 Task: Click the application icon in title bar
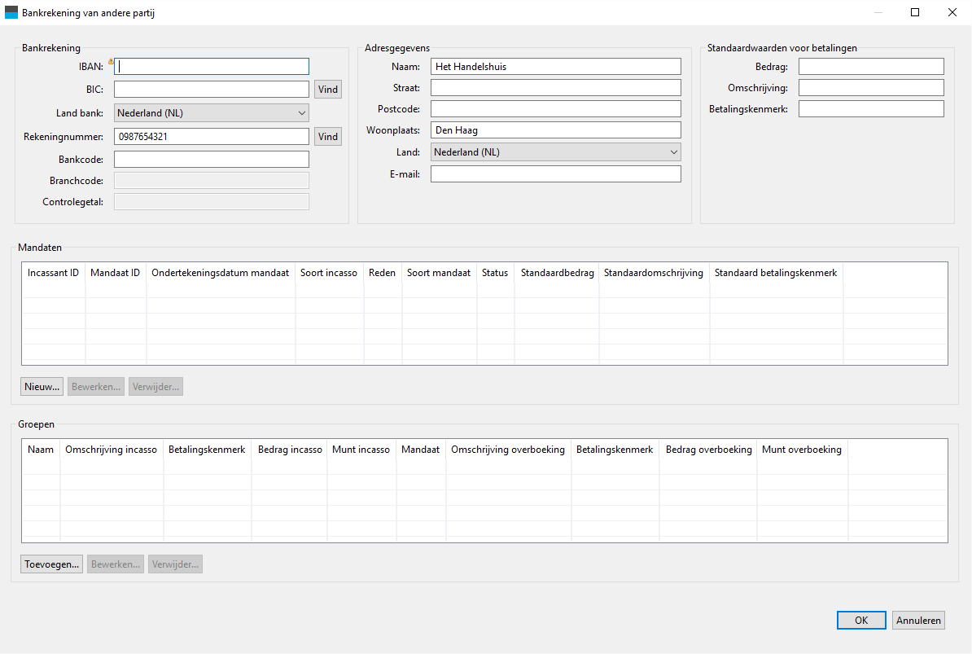click(x=11, y=12)
